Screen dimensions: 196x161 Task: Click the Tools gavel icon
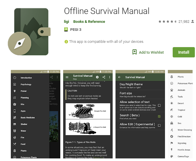coord(172,97)
